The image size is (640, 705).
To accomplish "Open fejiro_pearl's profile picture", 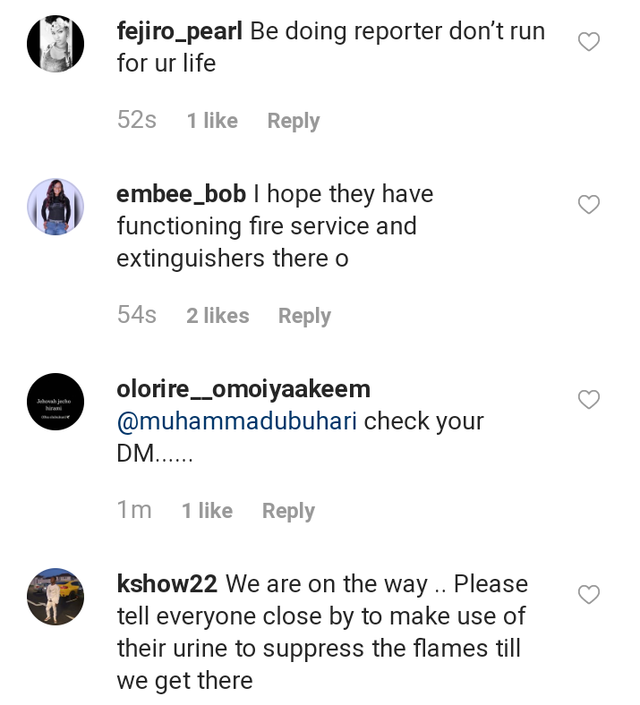I will coord(55,43).
